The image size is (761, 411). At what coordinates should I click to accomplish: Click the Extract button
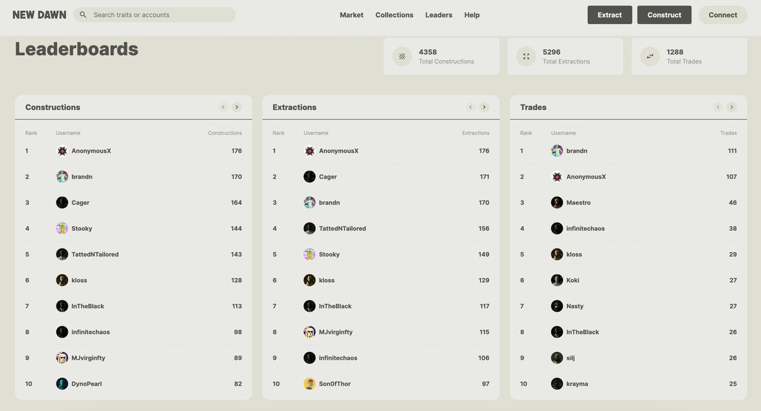[x=610, y=15]
